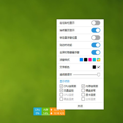This screenshot has height=123, width=123.
Task: Click the upload arrow in orange widget
Action: coord(51,110)
